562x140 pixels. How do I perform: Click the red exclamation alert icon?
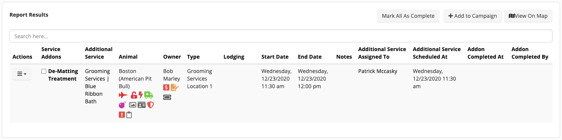tap(122, 115)
